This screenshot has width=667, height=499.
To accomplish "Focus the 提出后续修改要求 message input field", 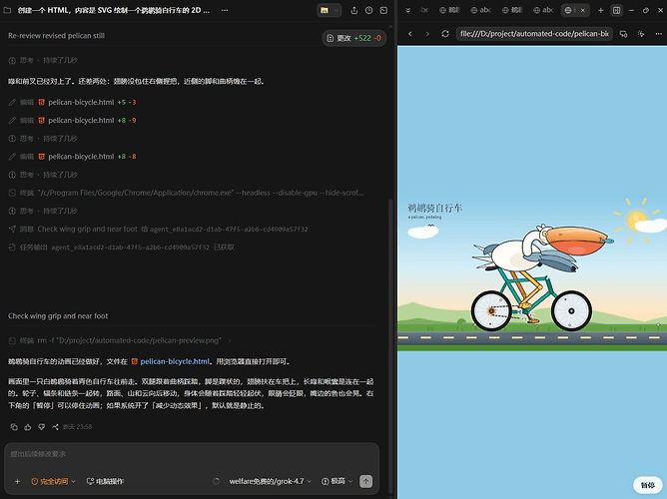I will (x=192, y=454).
